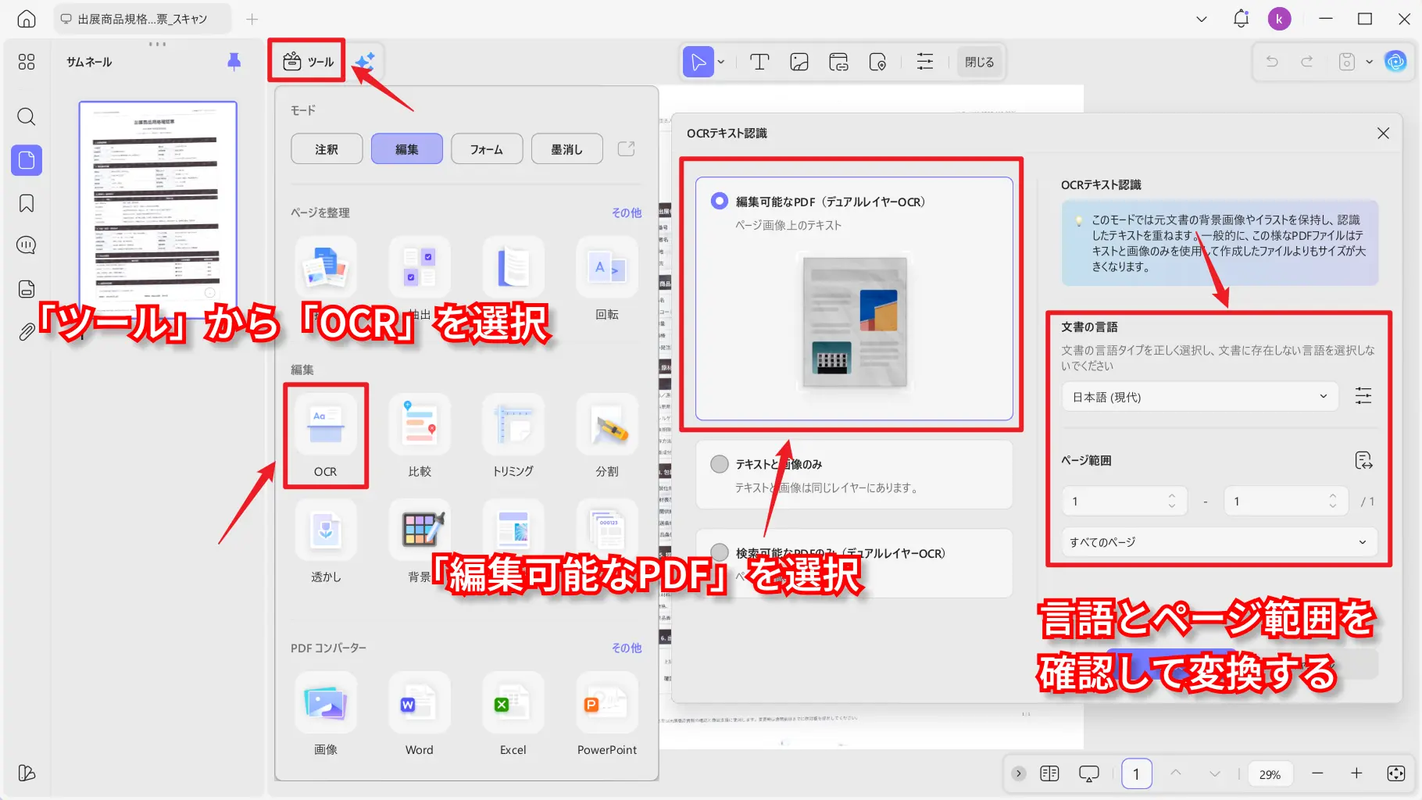
Task: Open the bookmarks sidebar icon
Action: [x=27, y=204]
